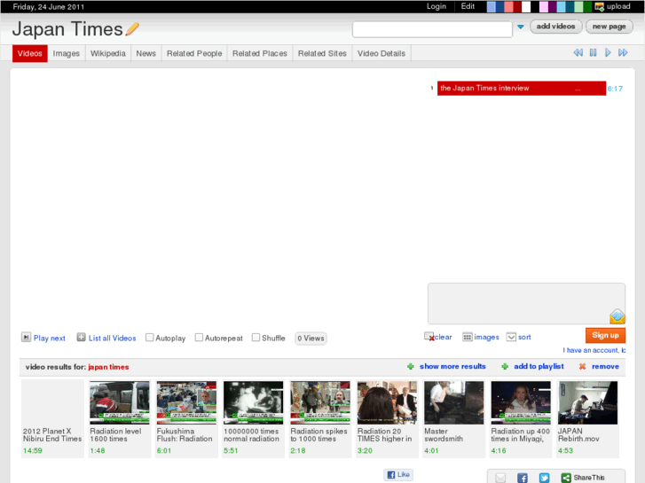645x483 pixels.
Task: Enable the Autoplay checkbox
Action: [x=150, y=338]
